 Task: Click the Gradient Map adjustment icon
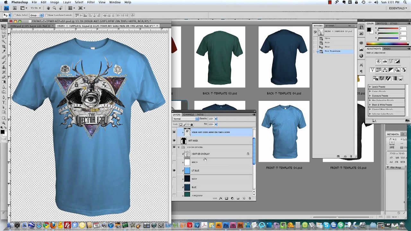click(x=394, y=78)
